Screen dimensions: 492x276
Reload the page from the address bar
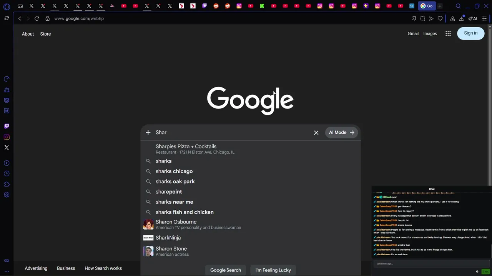[37, 18]
